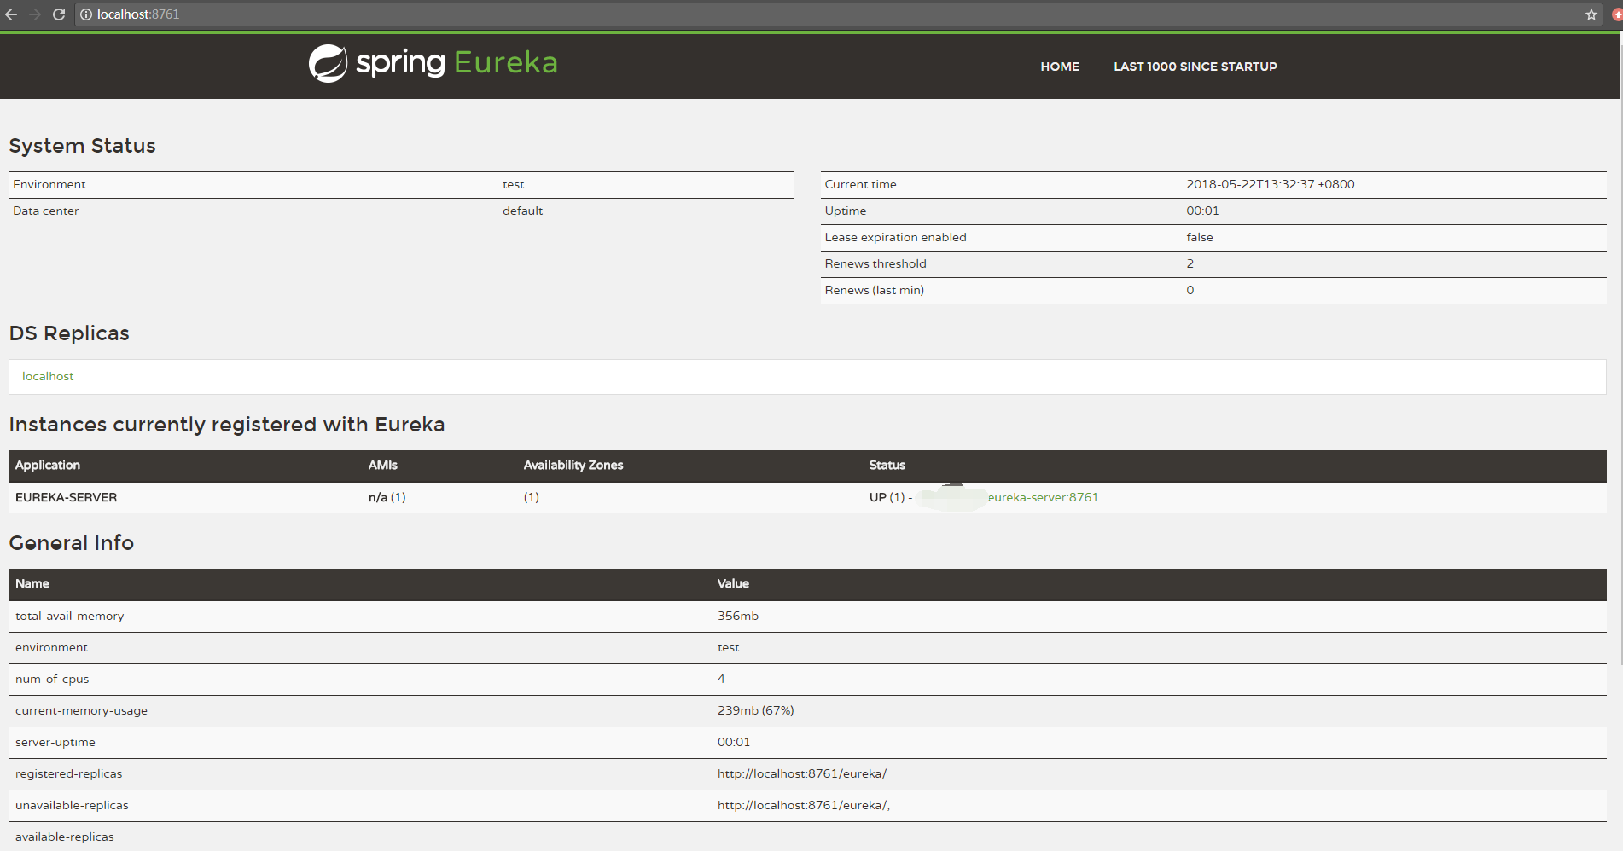This screenshot has height=851, width=1623.
Task: Open the eureka-server:8761 instance link
Action: click(x=1043, y=497)
